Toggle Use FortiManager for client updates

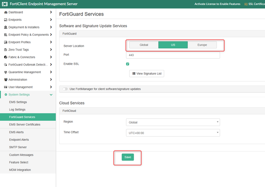pos(65,89)
